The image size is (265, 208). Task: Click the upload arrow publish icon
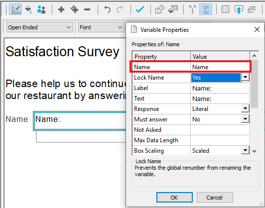click(239, 9)
